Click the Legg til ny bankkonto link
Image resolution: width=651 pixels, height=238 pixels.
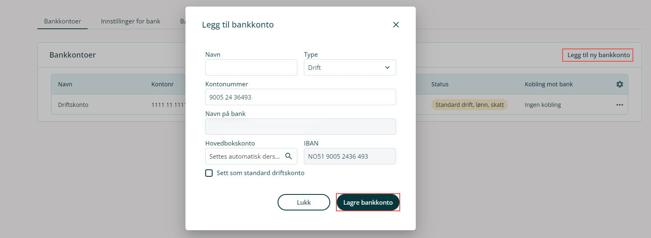pyautogui.click(x=598, y=55)
